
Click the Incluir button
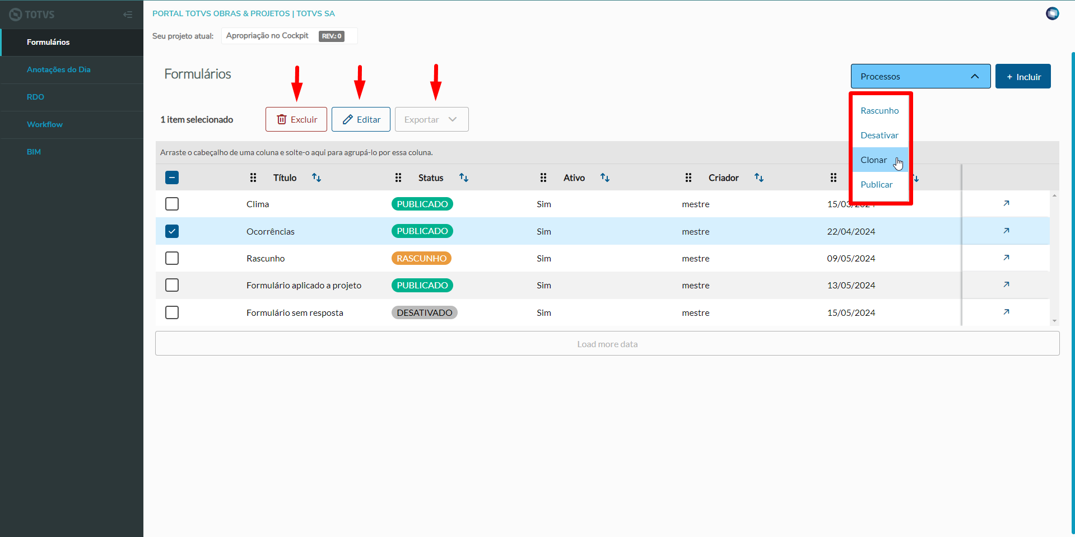click(1023, 76)
